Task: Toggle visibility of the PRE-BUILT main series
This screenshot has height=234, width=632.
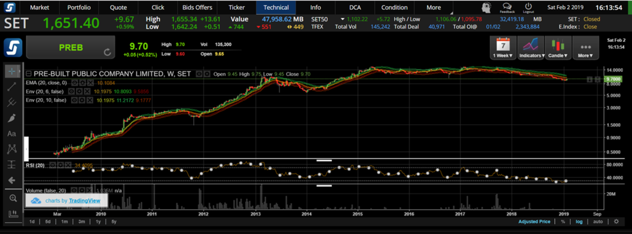Action: pos(199,74)
